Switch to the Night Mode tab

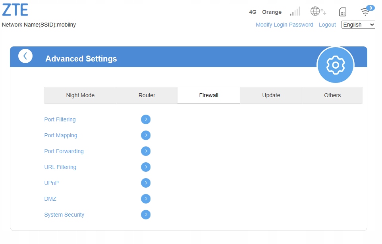click(x=80, y=95)
